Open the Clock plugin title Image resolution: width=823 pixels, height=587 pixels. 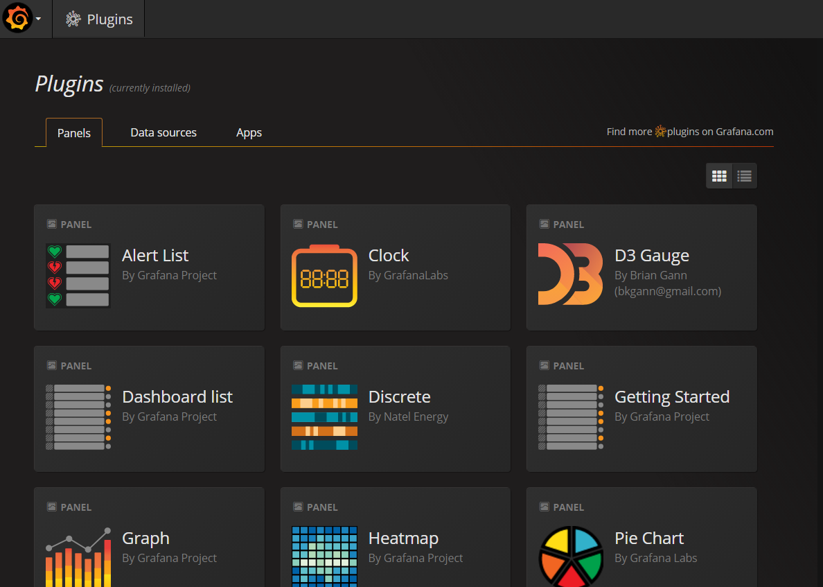[389, 255]
